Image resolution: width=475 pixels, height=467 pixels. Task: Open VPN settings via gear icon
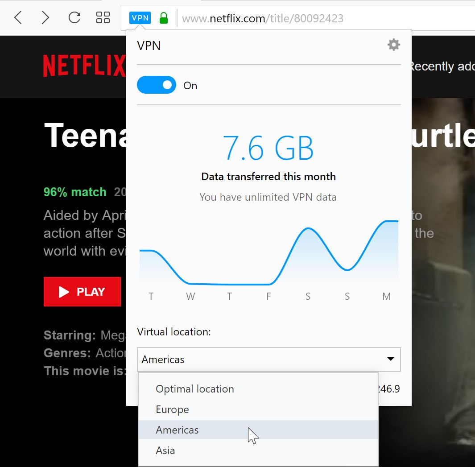[393, 45]
